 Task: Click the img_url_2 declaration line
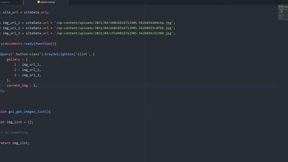(x=87, y=28)
